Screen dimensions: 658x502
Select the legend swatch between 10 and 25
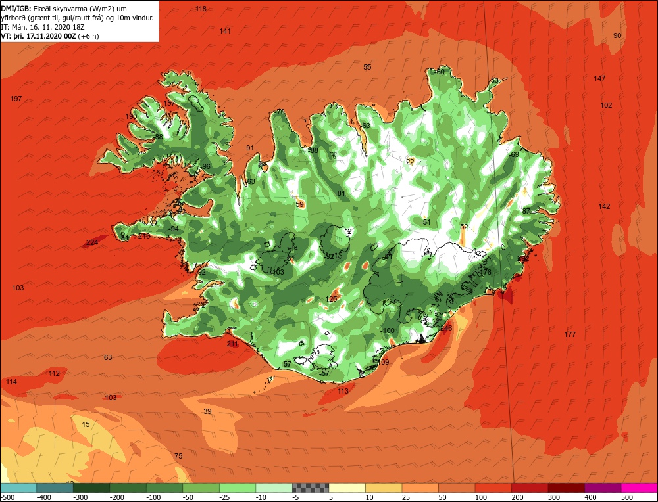click(x=384, y=488)
